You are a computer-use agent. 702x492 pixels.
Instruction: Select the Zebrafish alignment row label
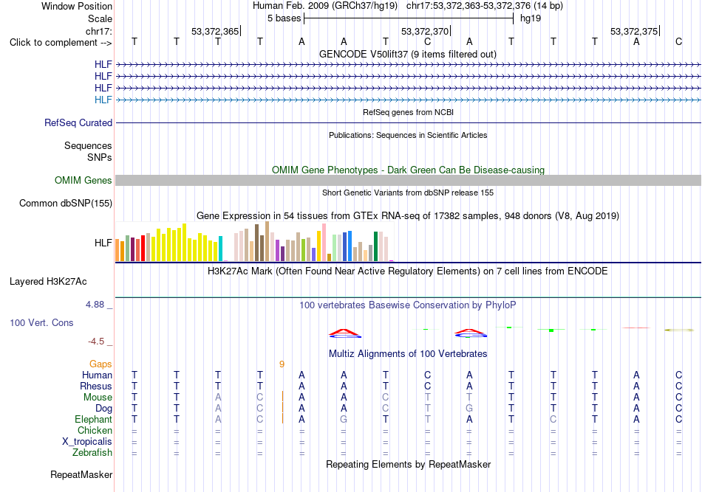92,453
